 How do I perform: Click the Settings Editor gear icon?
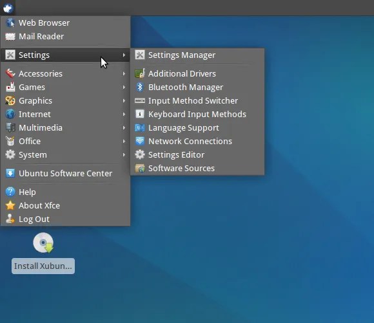tap(140, 154)
